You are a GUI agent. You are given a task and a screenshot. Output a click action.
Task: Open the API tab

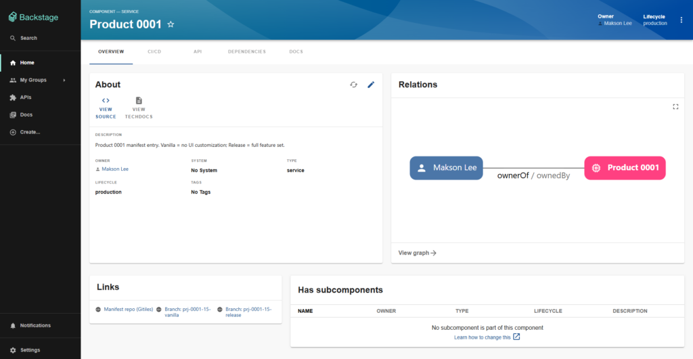[x=198, y=51]
